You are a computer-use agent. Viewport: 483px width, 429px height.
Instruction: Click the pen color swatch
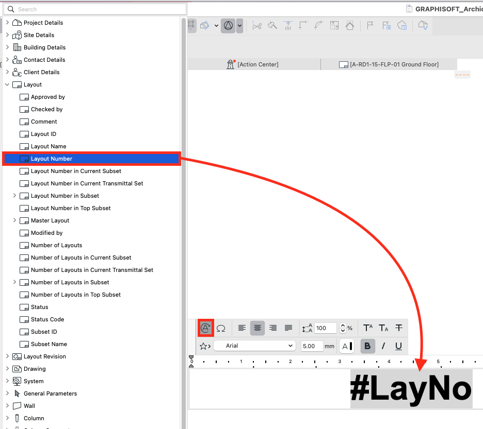click(x=347, y=346)
